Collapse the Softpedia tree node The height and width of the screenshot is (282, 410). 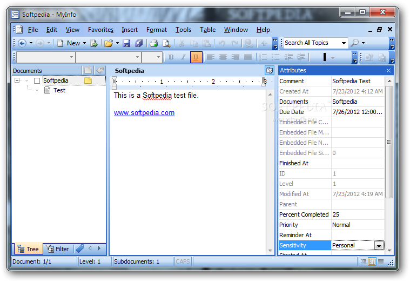(x=17, y=80)
